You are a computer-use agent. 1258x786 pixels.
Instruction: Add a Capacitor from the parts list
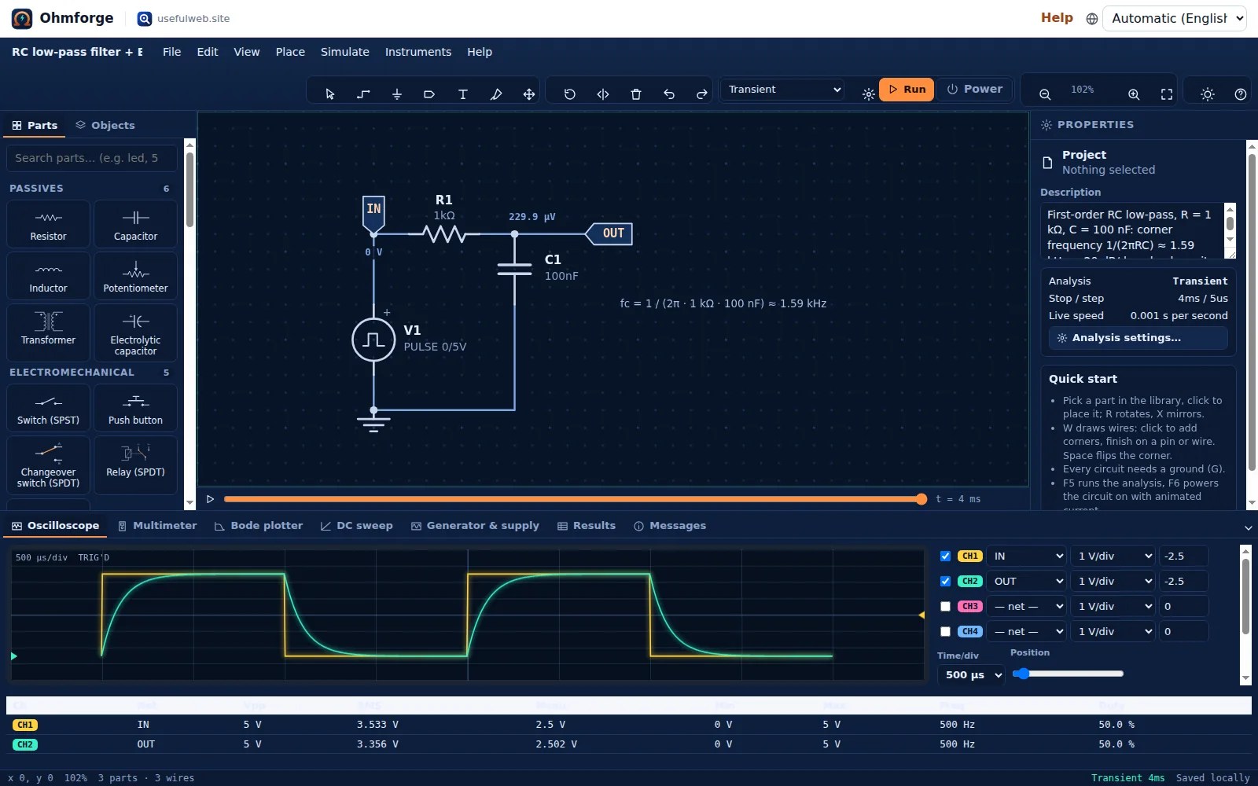[135, 224]
